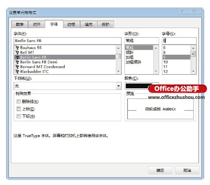Click TrueType icon beside Bernard MT Condensed
This screenshot has width=210, height=185.
click(17, 67)
